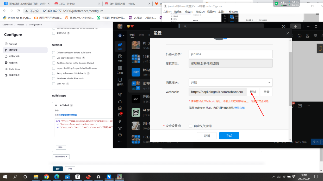Switch to the 全部 tab in DingTalk
This screenshot has height=181, width=323.
[132, 35]
